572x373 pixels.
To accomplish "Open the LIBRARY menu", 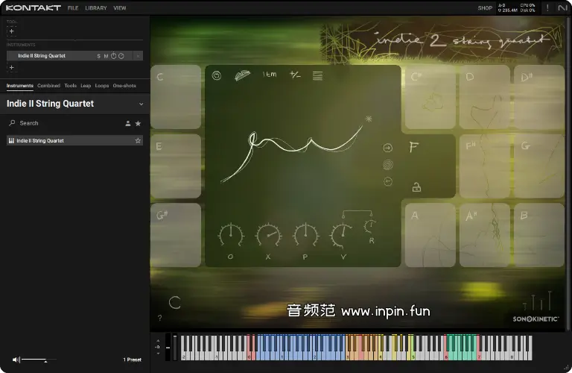I will coord(96,7).
